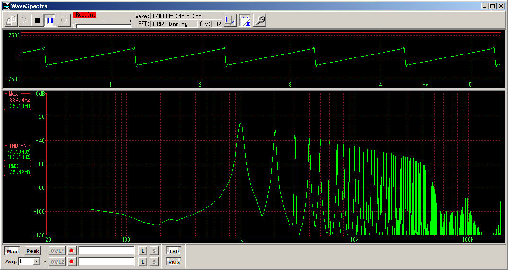The width and height of the screenshot is (508, 270).
Task: Click the Max readout 984.4Hz
Action: (20, 100)
